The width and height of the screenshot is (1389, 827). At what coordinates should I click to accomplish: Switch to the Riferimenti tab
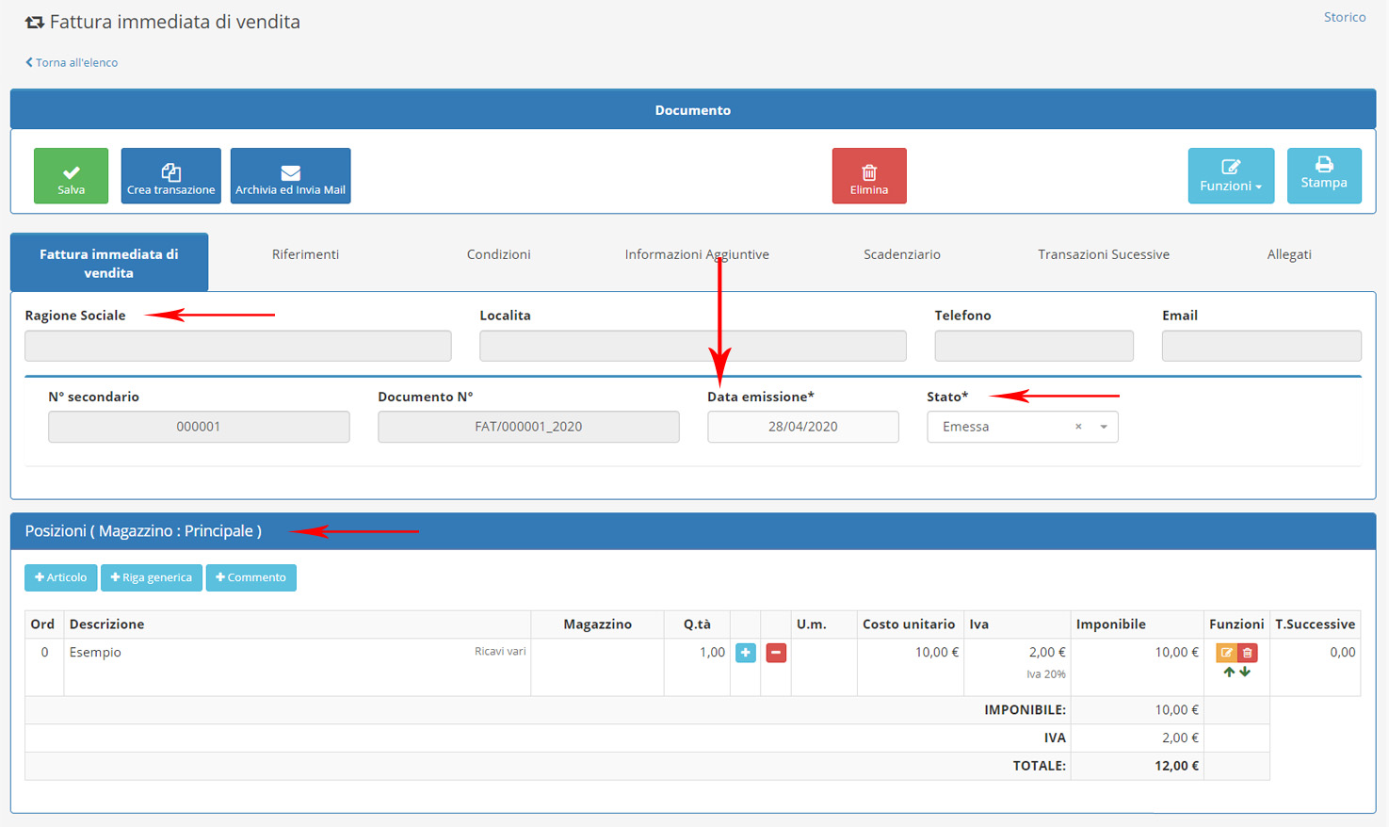[305, 254]
